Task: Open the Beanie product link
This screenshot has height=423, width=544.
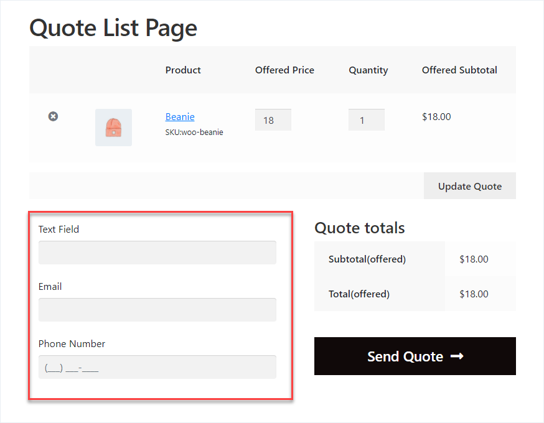Action: tap(180, 116)
